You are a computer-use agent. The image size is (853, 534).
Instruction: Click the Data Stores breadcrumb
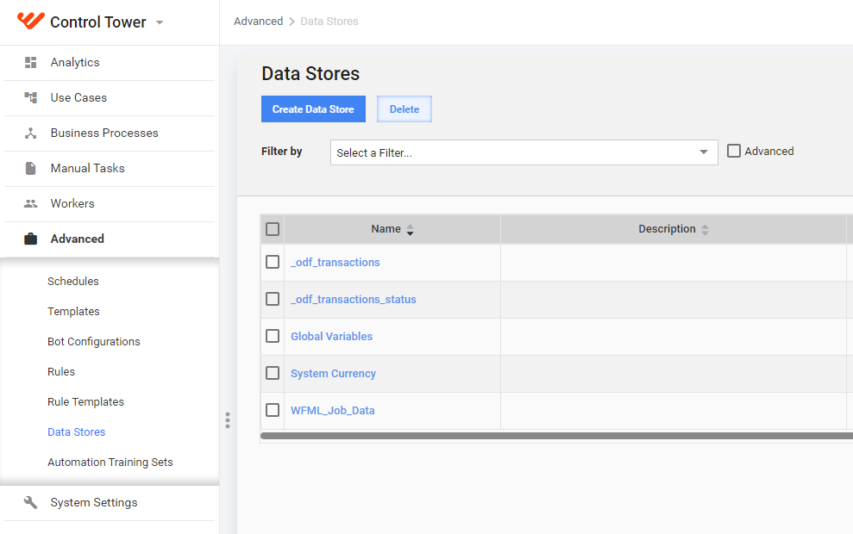pyautogui.click(x=329, y=22)
